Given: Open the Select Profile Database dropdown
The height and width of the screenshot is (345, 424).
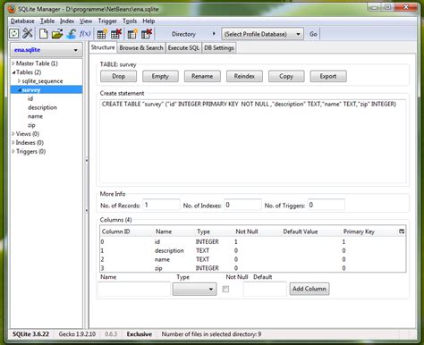Looking at the screenshot, I should (262, 34).
